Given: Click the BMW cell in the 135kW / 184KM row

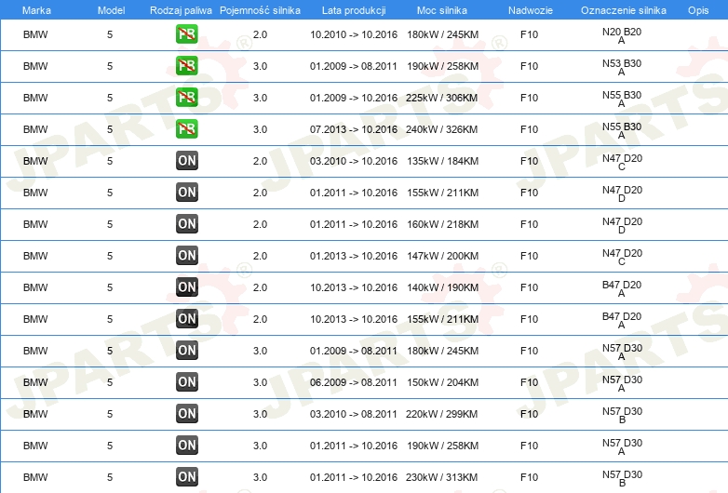Looking at the screenshot, I should pos(35,161).
